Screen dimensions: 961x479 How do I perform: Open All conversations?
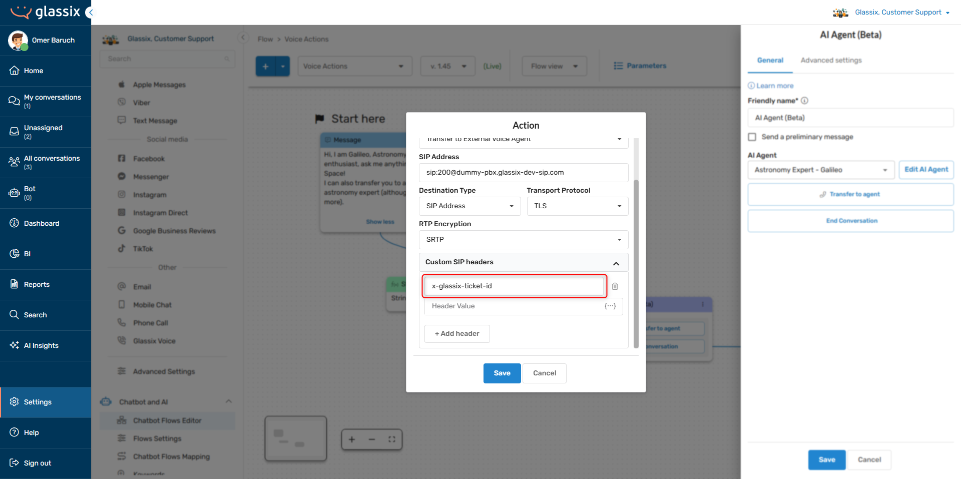click(x=46, y=163)
